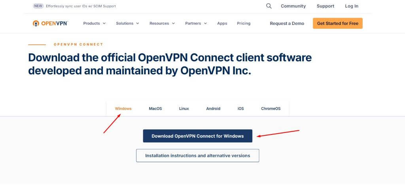Open the Partners dropdown menu
The width and height of the screenshot is (405, 193).
coord(196,23)
